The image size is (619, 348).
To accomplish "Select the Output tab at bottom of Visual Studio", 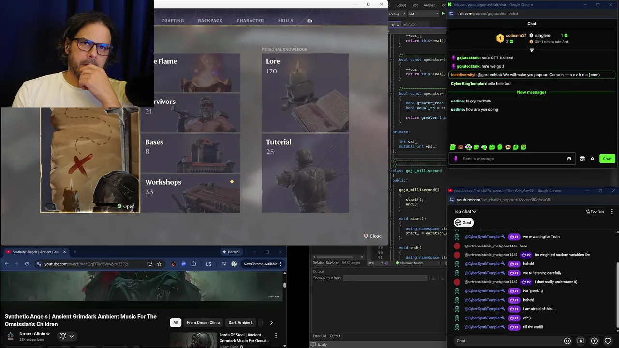I will pyautogui.click(x=335, y=336).
